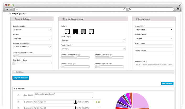Open the Display style dropdown
Screen dimensions: 185x109
(33, 30)
